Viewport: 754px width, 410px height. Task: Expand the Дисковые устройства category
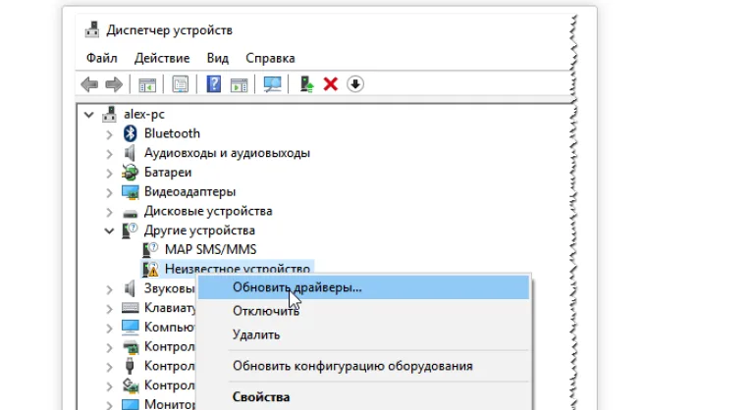tap(109, 212)
